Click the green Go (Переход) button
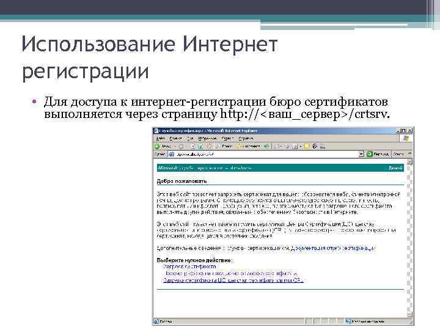This screenshot has height=330, width=440. [378, 154]
